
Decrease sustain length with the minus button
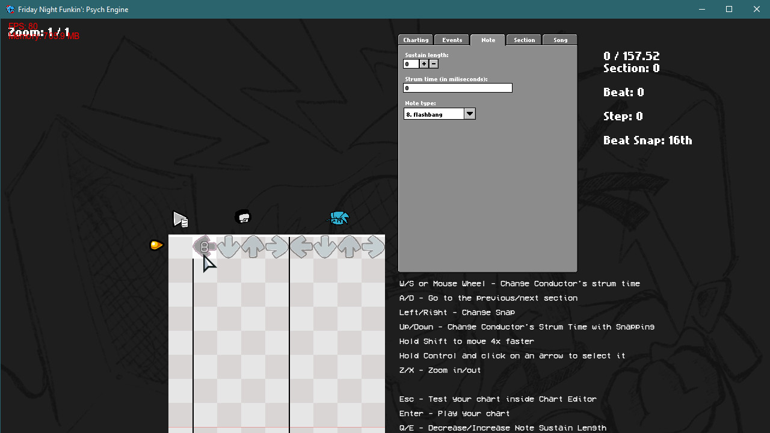[x=433, y=64]
